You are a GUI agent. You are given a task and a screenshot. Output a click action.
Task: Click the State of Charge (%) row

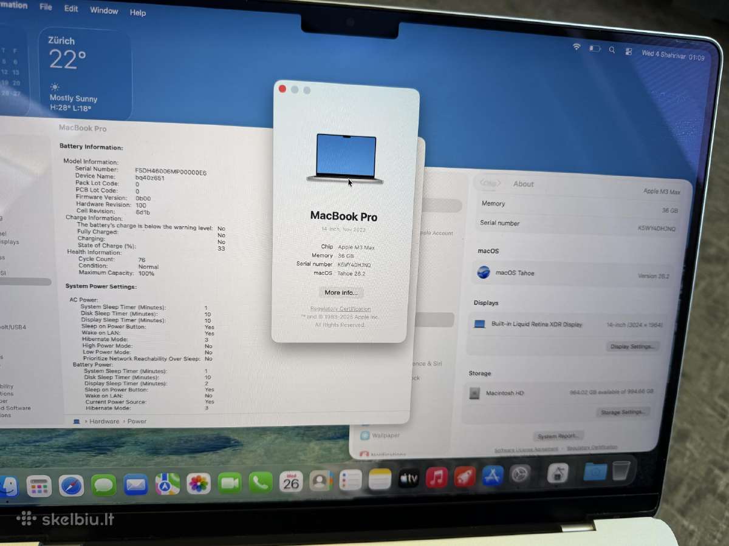tap(151, 246)
